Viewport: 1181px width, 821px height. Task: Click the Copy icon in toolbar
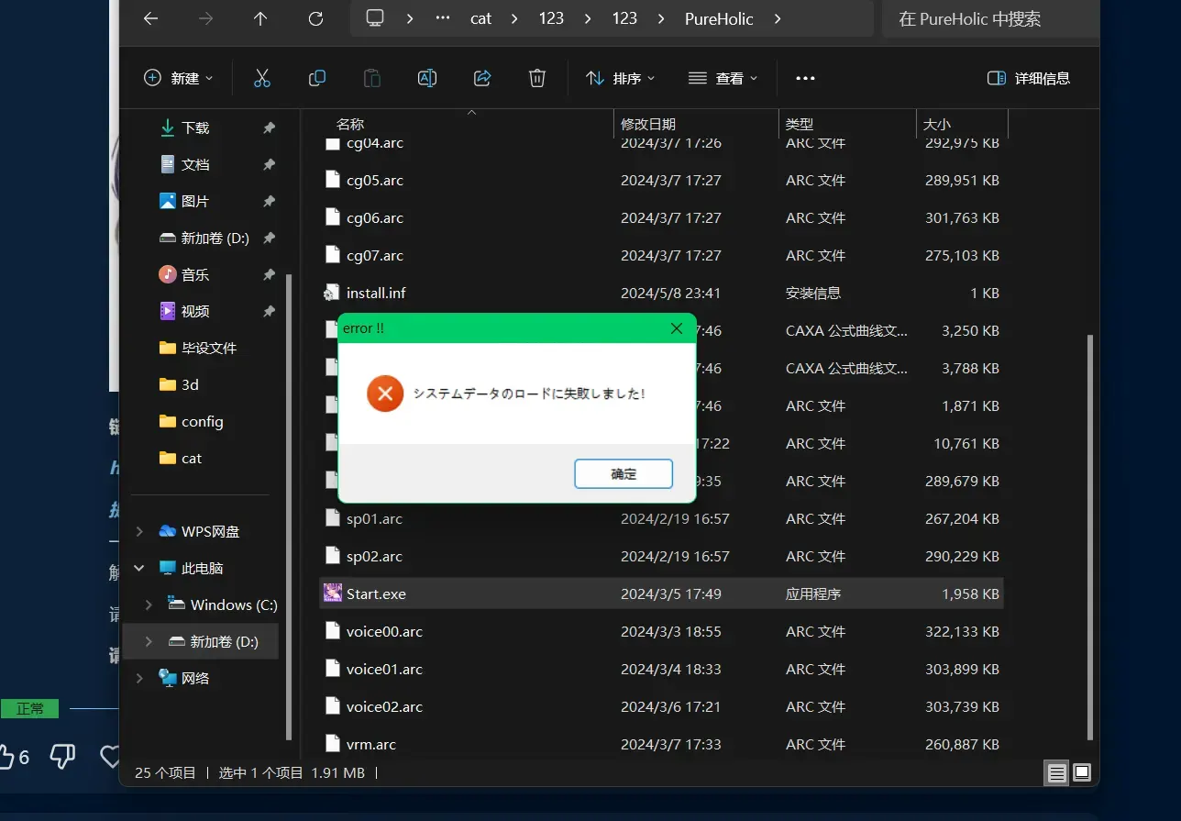coord(317,78)
